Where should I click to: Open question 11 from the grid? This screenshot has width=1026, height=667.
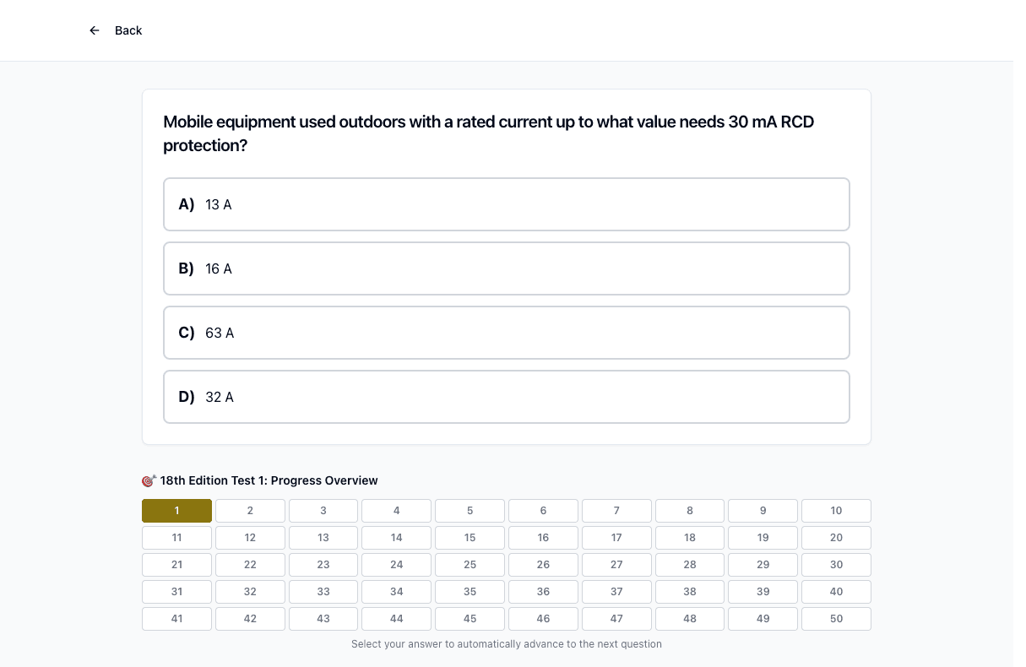pos(176,538)
